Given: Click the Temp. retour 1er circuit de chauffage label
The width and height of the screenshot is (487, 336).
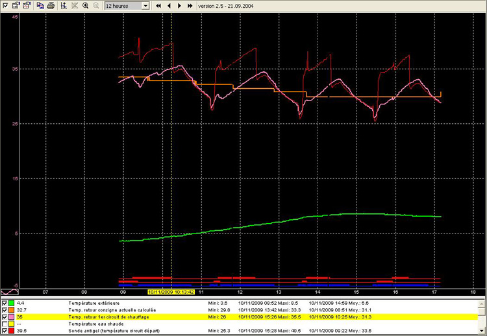Looking at the screenshot, I should click(x=110, y=317).
